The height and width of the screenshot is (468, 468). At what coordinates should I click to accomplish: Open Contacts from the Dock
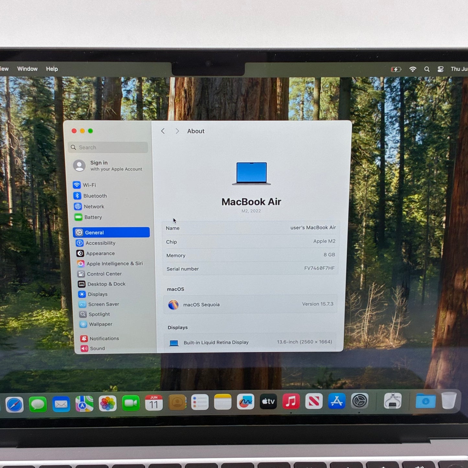click(177, 403)
